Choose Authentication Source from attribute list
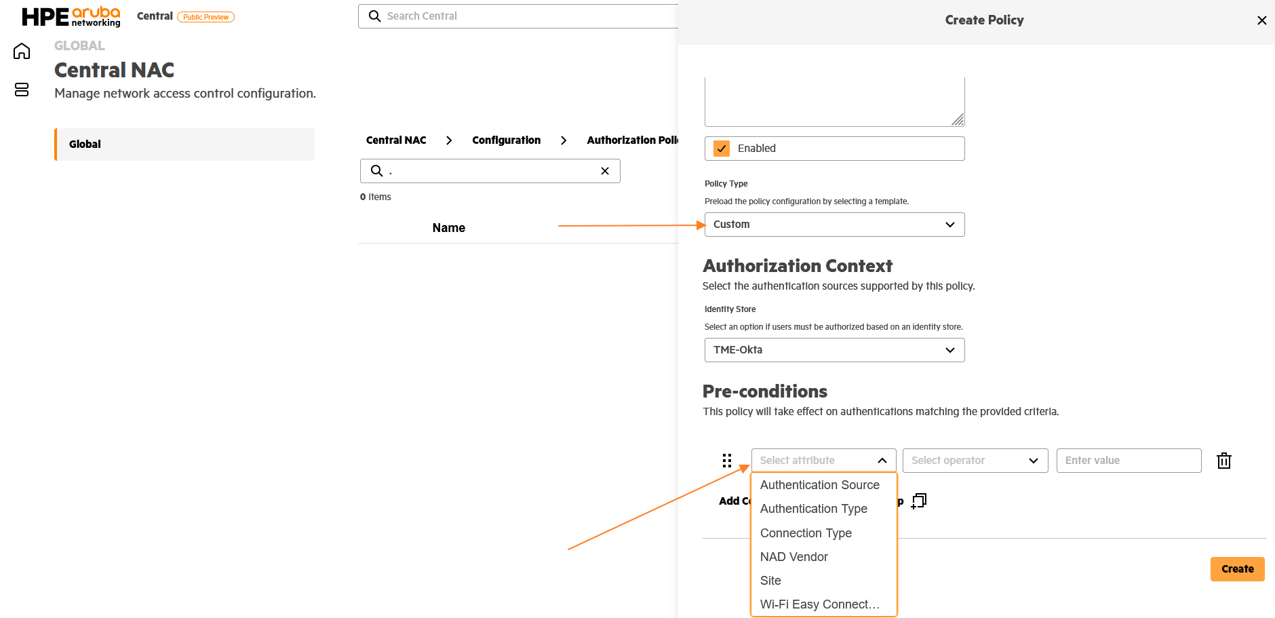Viewport: 1275px width, 618px height. coord(819,485)
